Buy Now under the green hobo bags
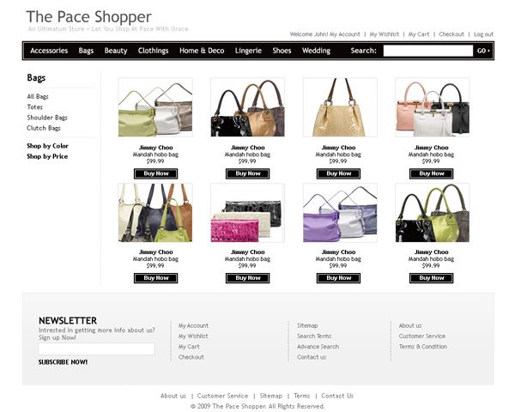Viewport: 515px width, 412px height. (155, 173)
